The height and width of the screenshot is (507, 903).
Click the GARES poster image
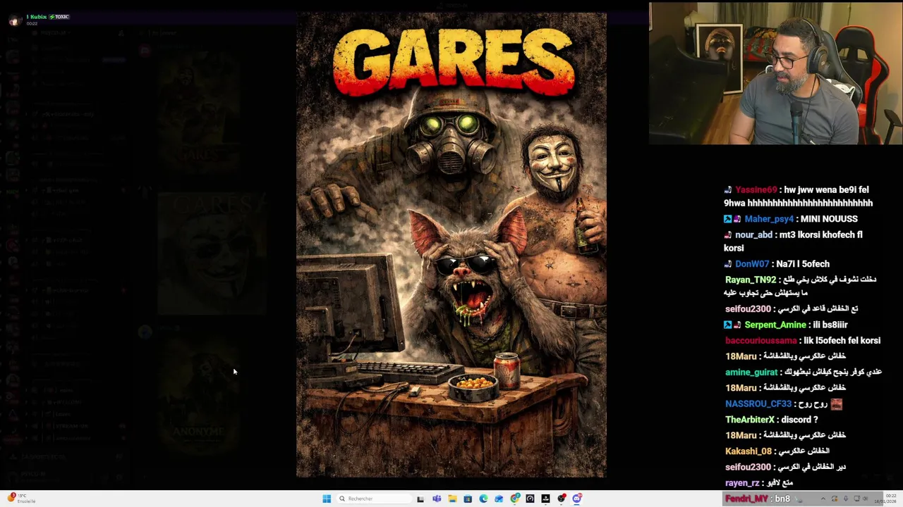click(451, 245)
